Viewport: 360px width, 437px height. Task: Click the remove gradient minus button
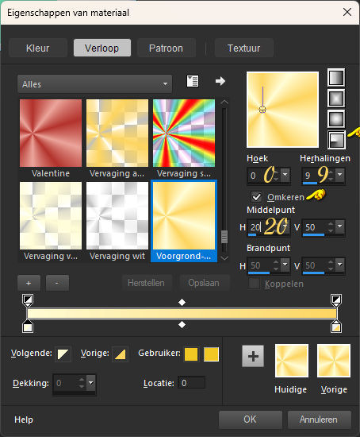(x=57, y=283)
